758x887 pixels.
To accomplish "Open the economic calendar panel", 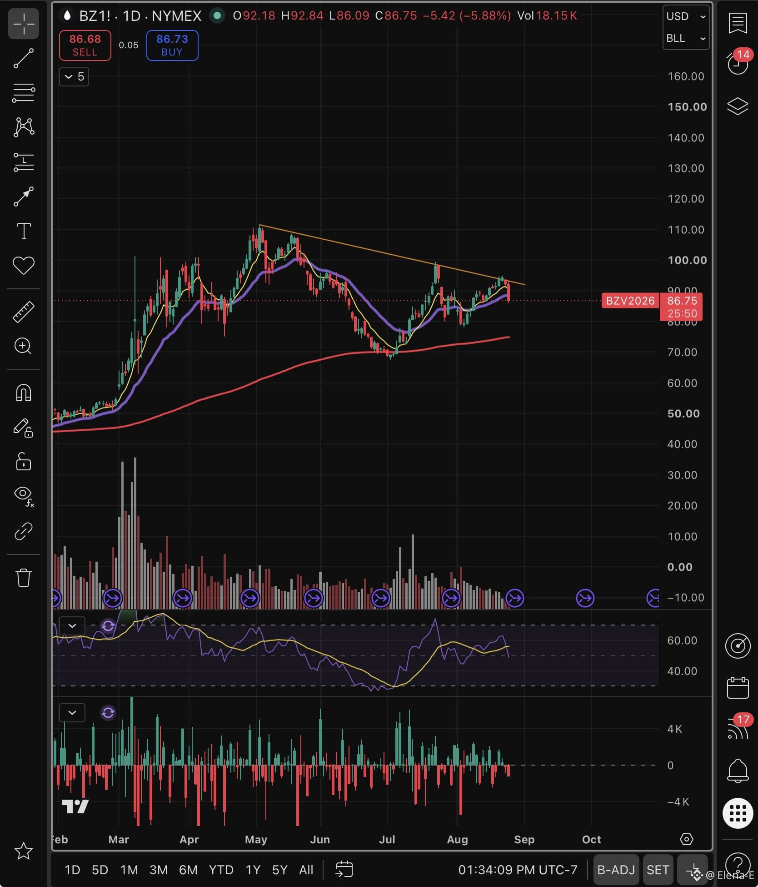I will pos(738,687).
